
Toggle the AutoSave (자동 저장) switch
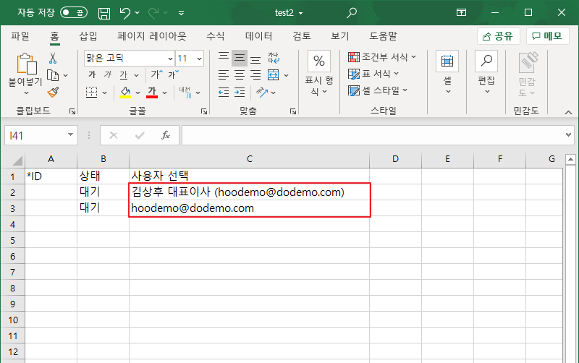click(75, 13)
